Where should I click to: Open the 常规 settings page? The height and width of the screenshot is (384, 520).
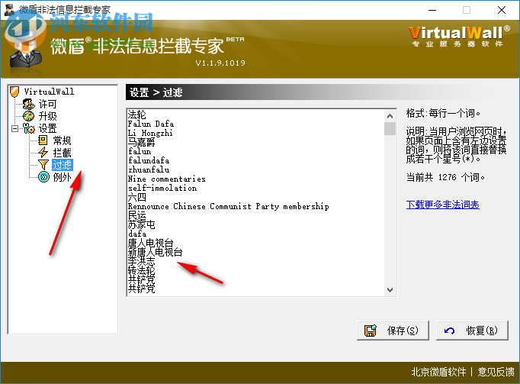pyautogui.click(x=62, y=140)
